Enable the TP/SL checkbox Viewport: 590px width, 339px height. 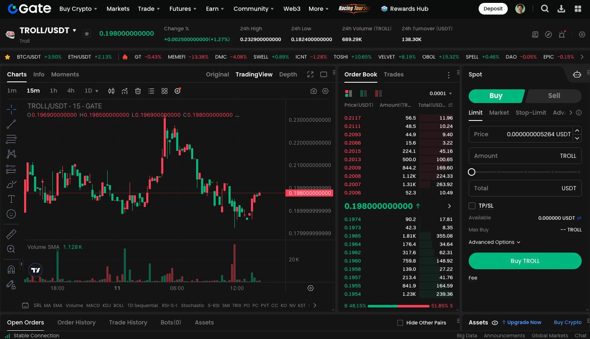pyautogui.click(x=472, y=206)
